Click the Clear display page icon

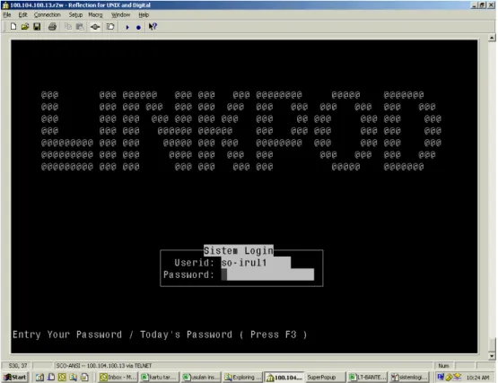pos(110,27)
